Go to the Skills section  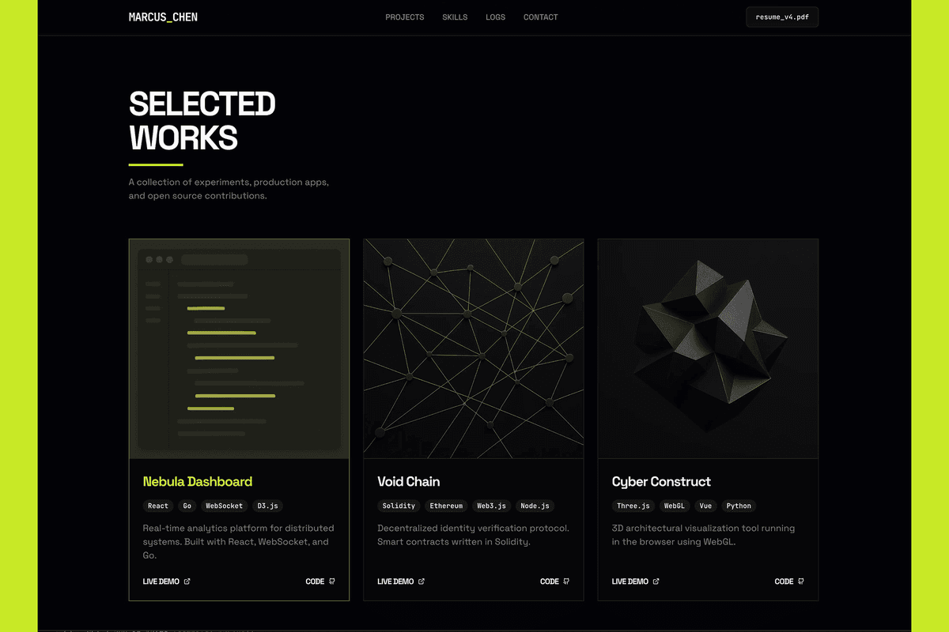point(455,17)
